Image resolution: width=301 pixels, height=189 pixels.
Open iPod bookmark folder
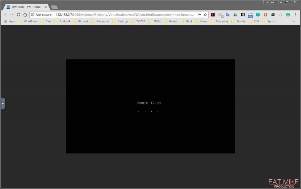(x=186, y=21)
